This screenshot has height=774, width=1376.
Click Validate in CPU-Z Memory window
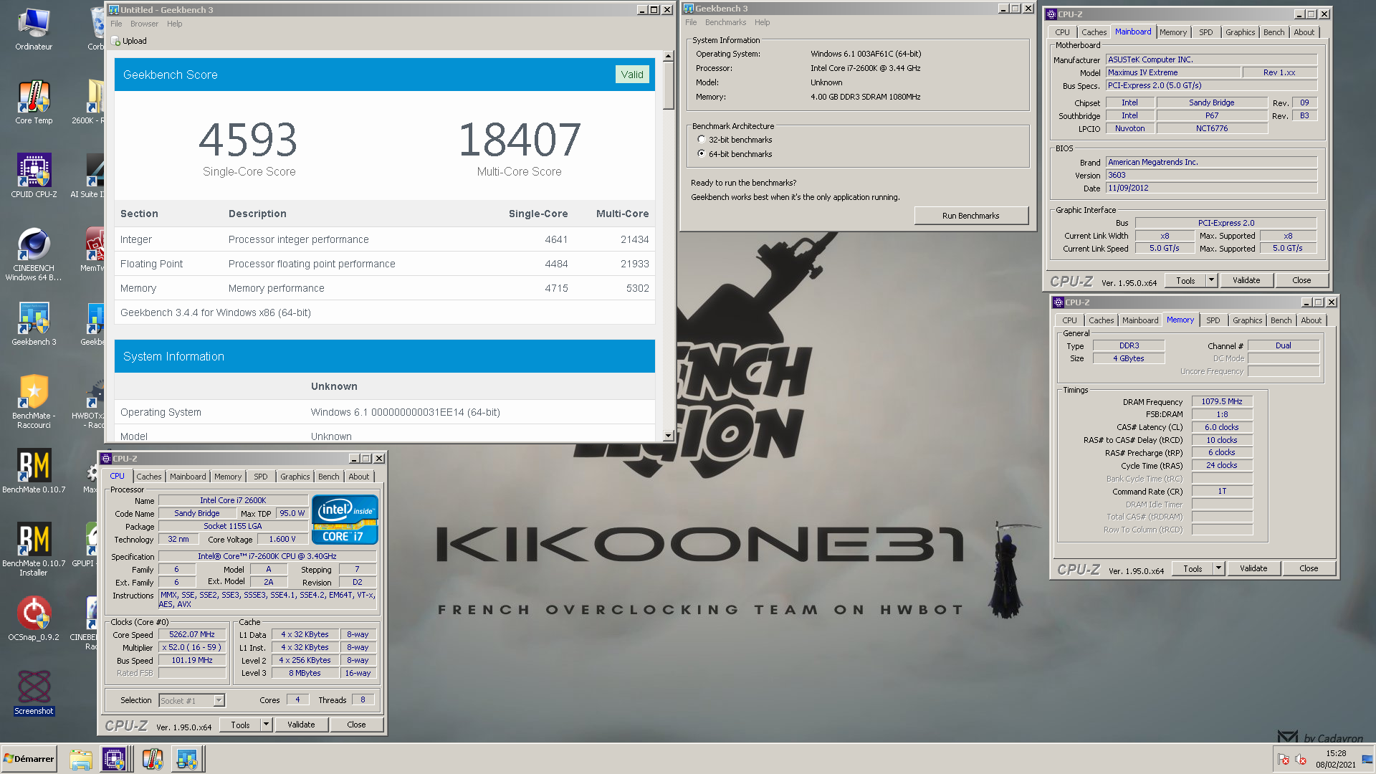[x=1253, y=568]
